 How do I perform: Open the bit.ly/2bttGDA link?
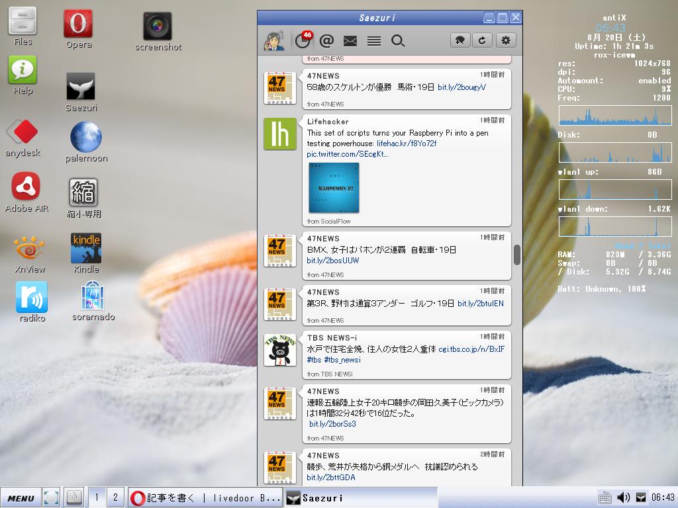pyautogui.click(x=331, y=478)
